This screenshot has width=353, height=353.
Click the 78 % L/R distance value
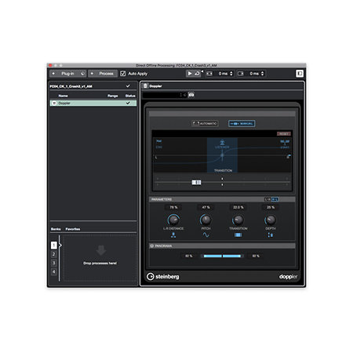173,207
